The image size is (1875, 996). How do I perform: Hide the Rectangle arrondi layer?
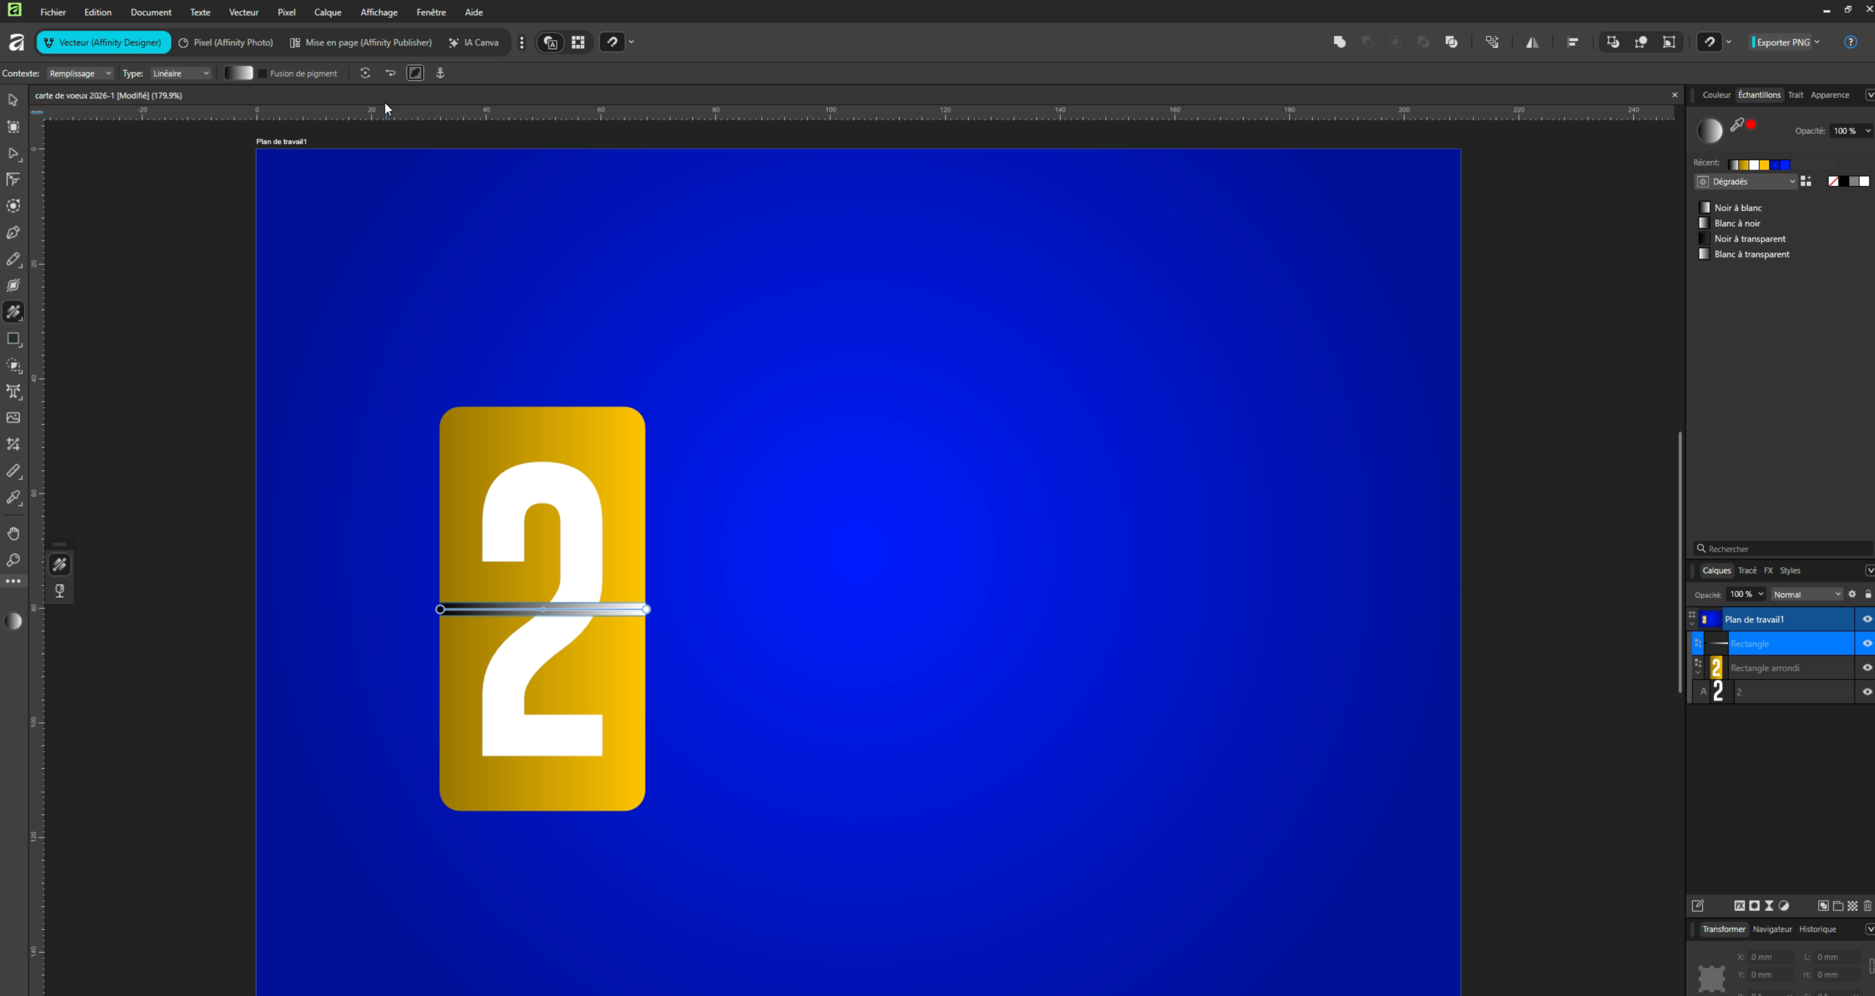point(1866,667)
